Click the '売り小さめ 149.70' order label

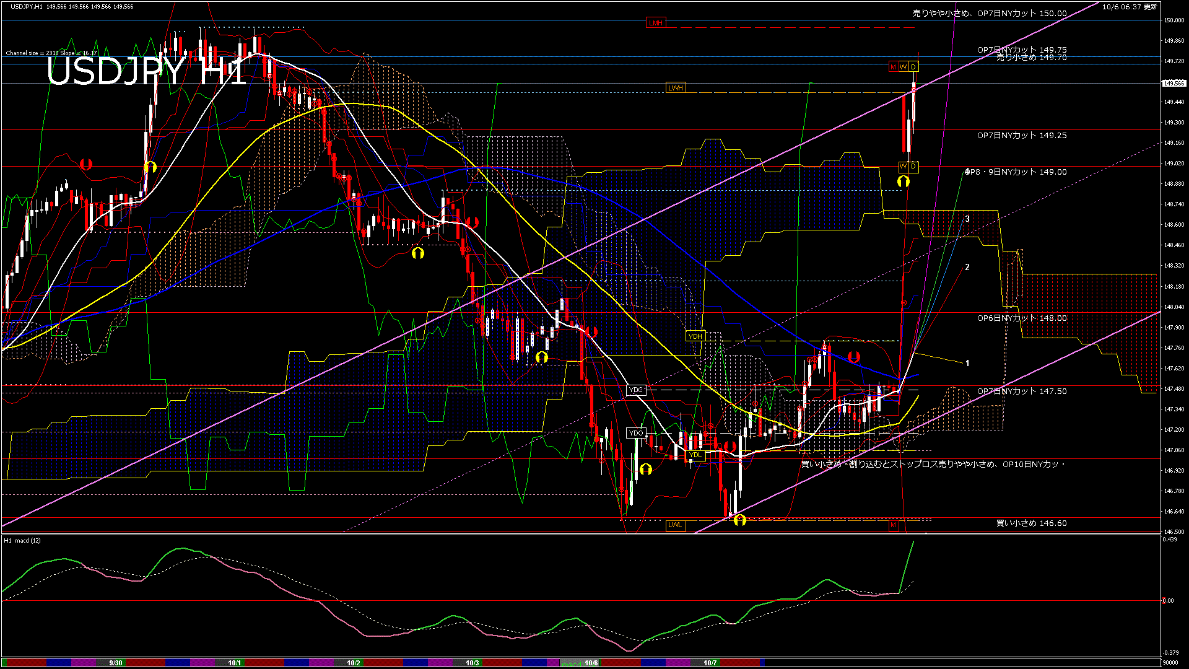point(1031,58)
